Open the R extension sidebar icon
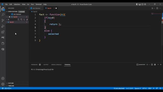Image resolution: width=163 pixels, height=92 pixels. pyautogui.click(x=3, y=49)
